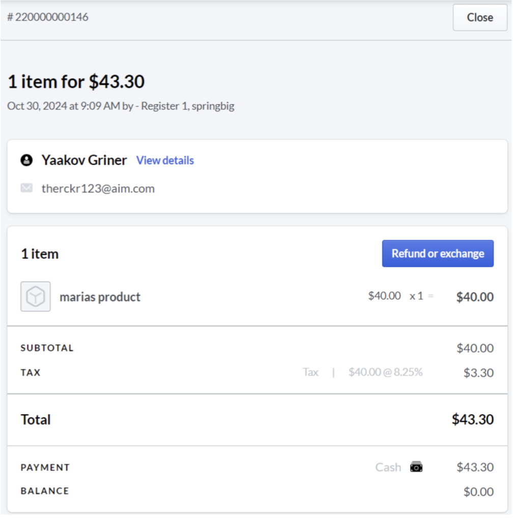Click the Total amount $43.30
This screenshot has height=522, width=513.
point(473,420)
